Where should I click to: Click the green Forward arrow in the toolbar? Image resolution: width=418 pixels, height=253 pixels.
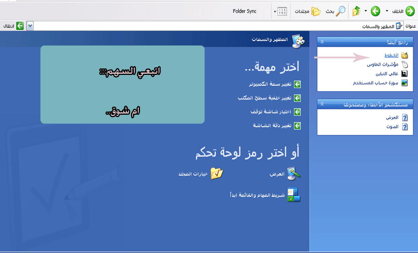coord(375,12)
